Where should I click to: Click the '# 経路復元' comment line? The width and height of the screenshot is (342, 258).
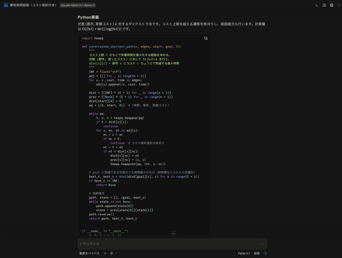(x=97, y=193)
